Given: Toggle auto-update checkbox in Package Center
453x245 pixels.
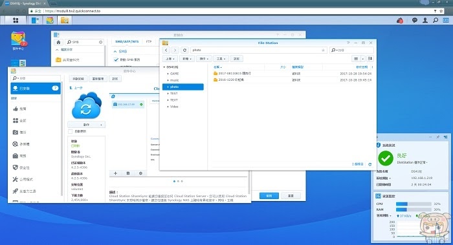Looking at the screenshot, I should tap(70, 132).
